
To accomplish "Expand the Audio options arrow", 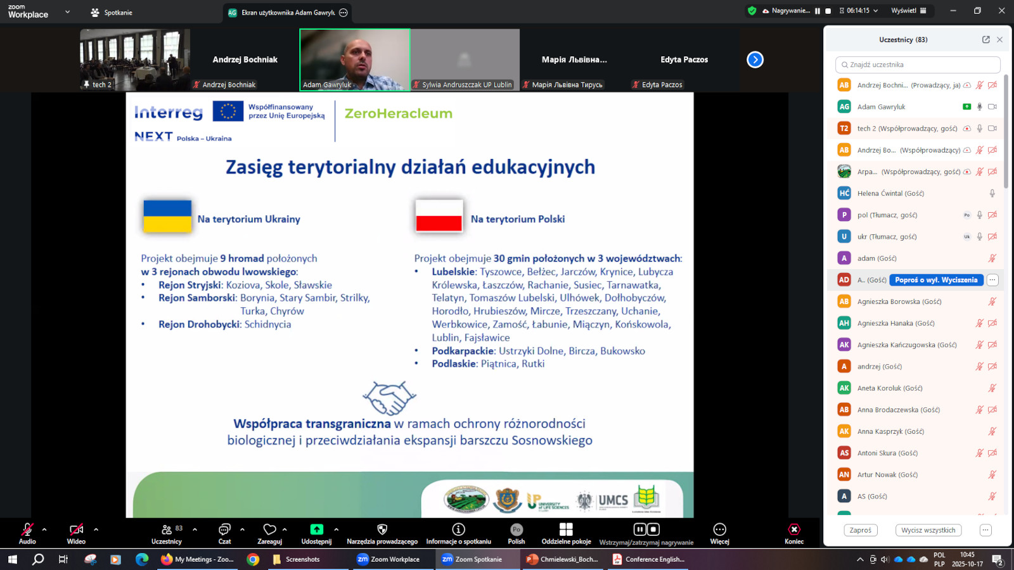I will tap(44, 529).
